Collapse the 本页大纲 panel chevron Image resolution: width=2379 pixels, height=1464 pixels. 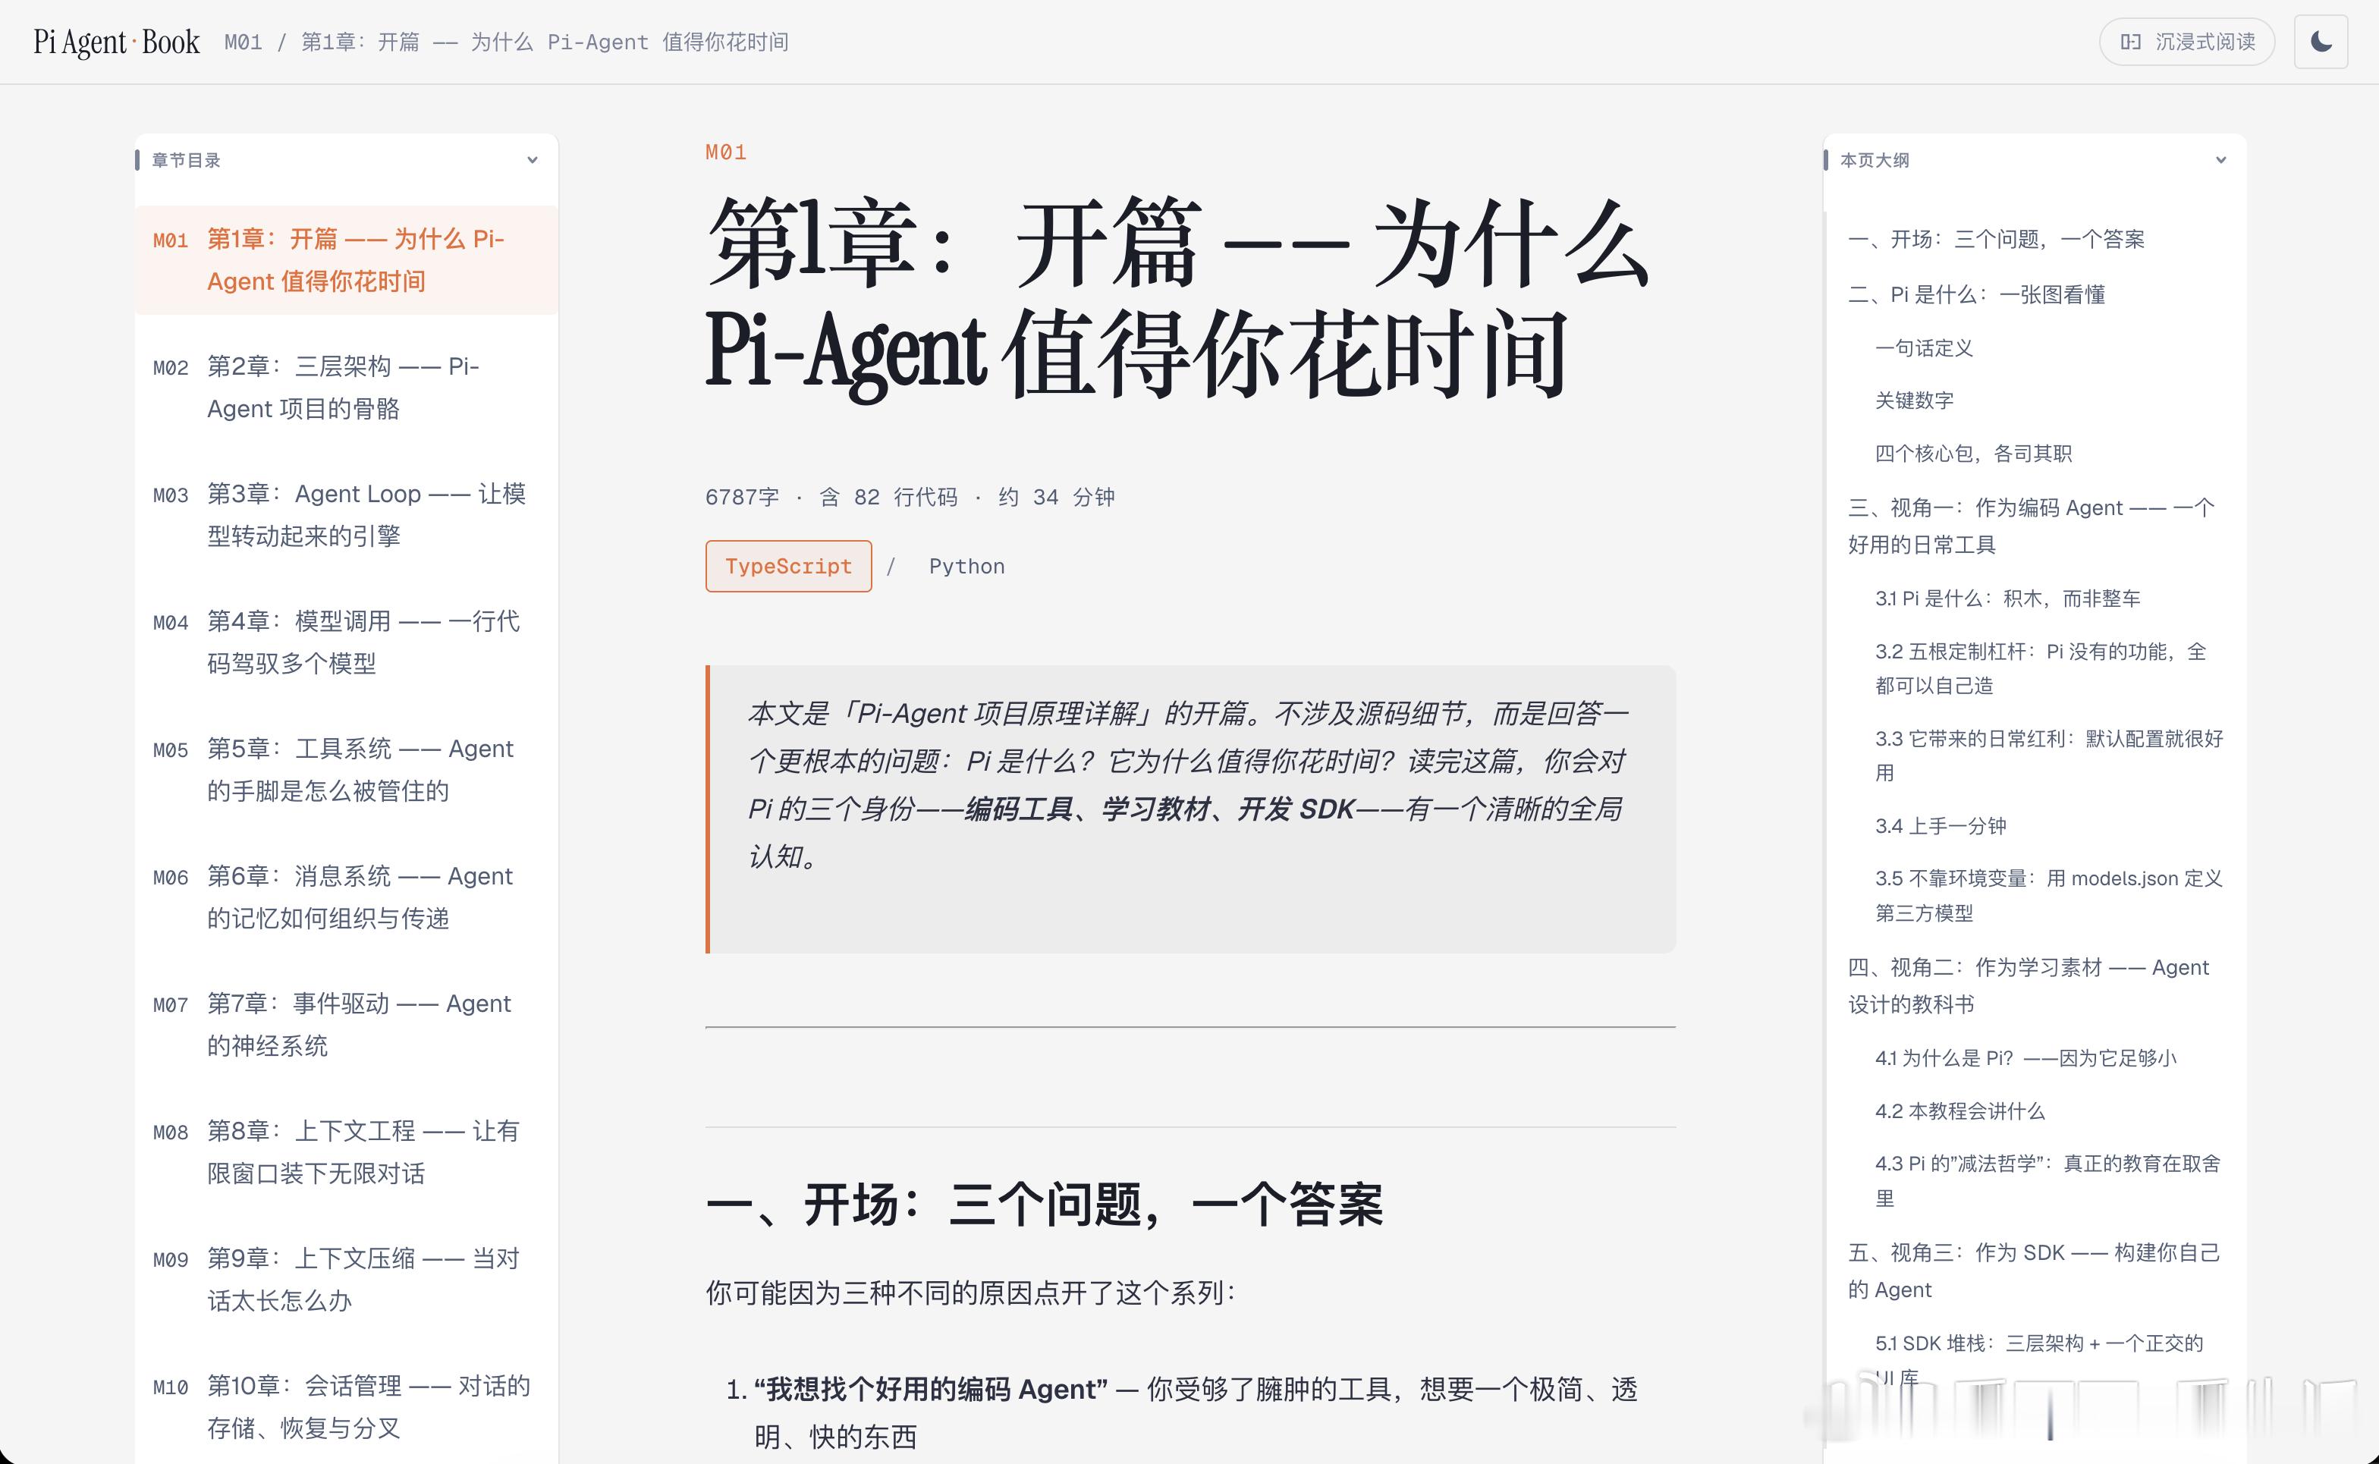point(2220,160)
